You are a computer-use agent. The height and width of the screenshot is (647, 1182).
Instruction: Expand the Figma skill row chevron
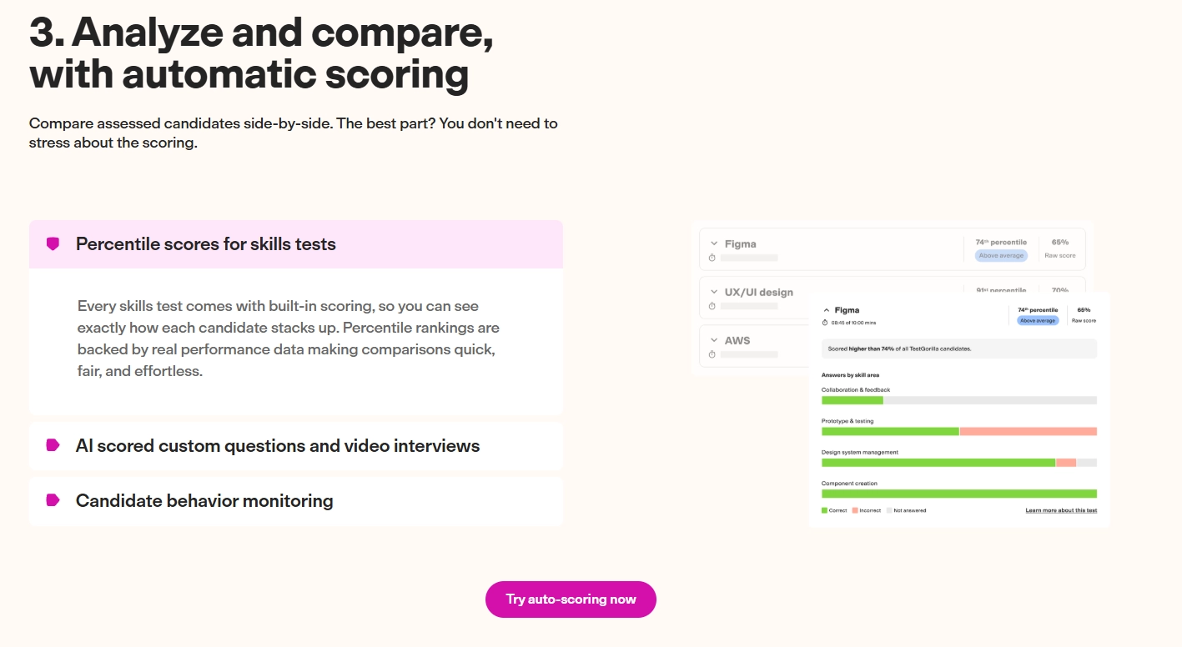[x=713, y=243]
